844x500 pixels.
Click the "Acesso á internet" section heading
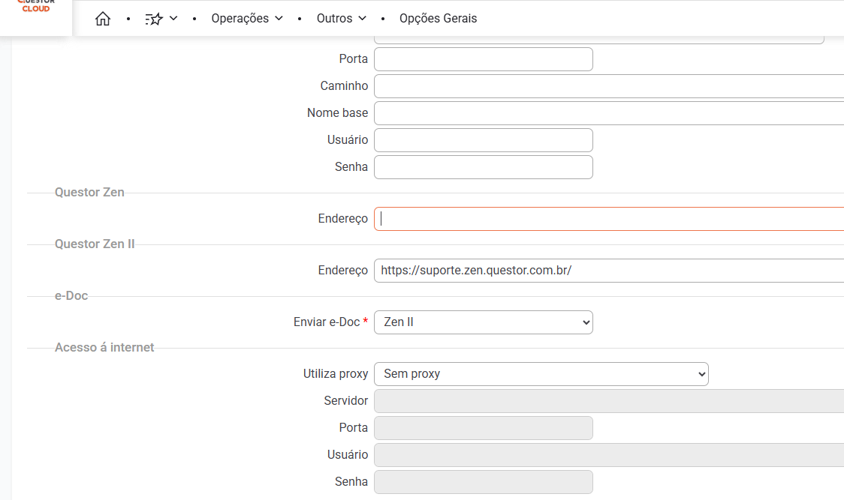click(x=104, y=347)
